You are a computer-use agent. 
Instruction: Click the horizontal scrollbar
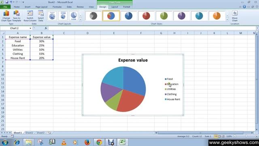click(x=200, y=133)
